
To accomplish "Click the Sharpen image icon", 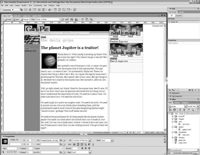I will tap(93, 144).
